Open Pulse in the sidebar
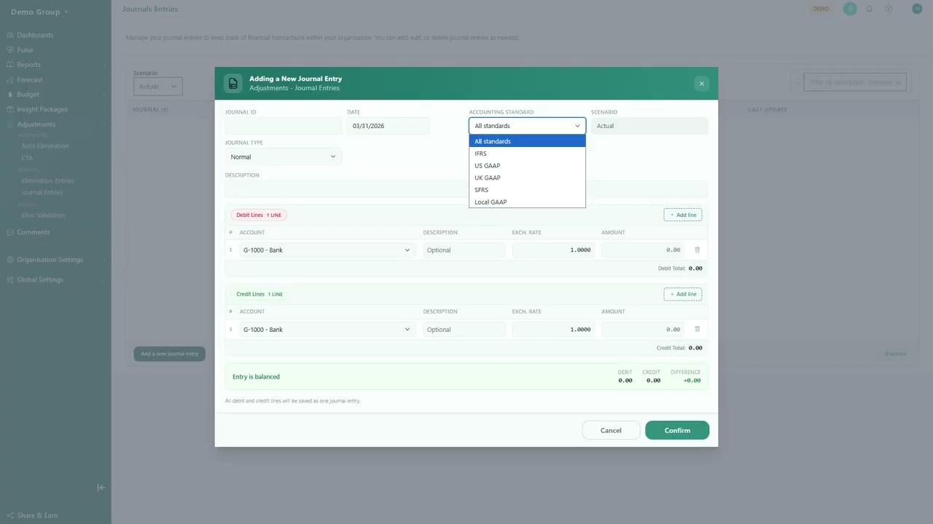This screenshot has height=524, width=933. tap(25, 50)
